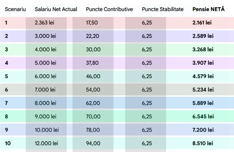Click the 62,00 contributive points cell
Image resolution: width=234 pixels, height=152 pixels.
[93, 103]
